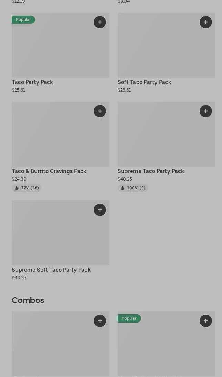Add first Combos item with plus icon
This screenshot has height=377, width=222.
pyautogui.click(x=100, y=321)
